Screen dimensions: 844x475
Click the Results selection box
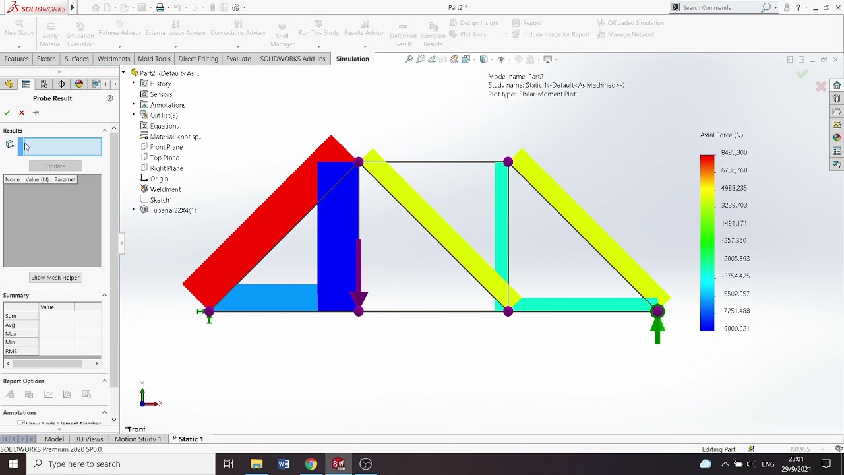click(60, 146)
